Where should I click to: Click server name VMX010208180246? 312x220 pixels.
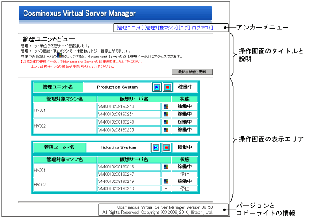(x=116, y=167)
